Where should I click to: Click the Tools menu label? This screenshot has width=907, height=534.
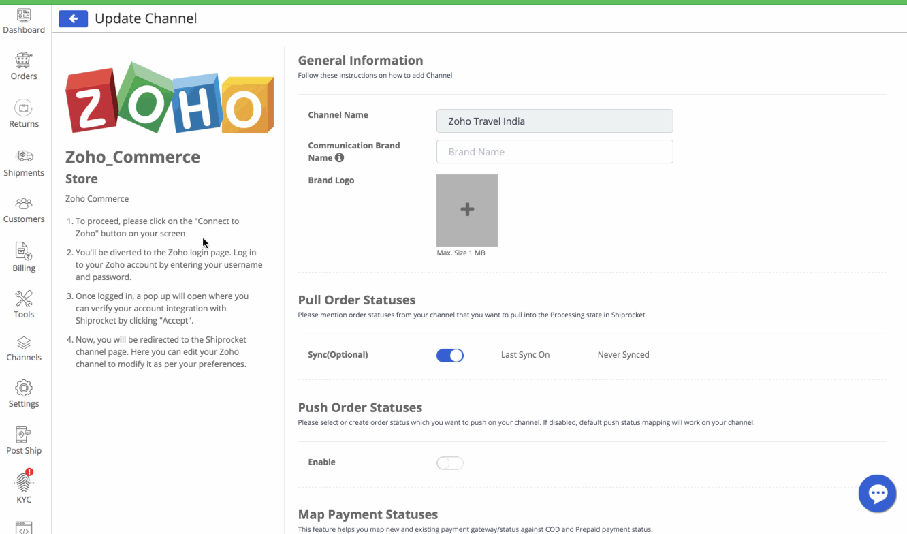[24, 315]
